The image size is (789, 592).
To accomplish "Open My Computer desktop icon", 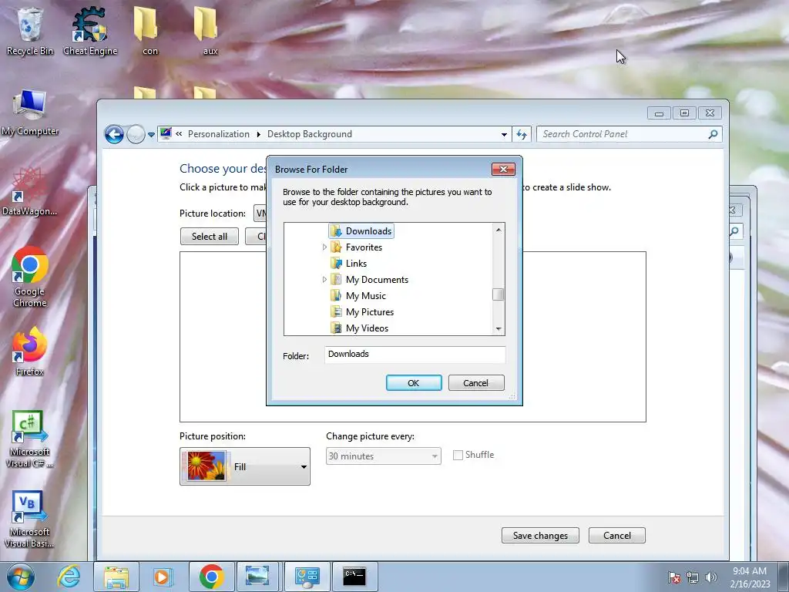I will (30, 113).
